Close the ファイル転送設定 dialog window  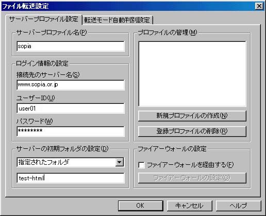point(259,6)
